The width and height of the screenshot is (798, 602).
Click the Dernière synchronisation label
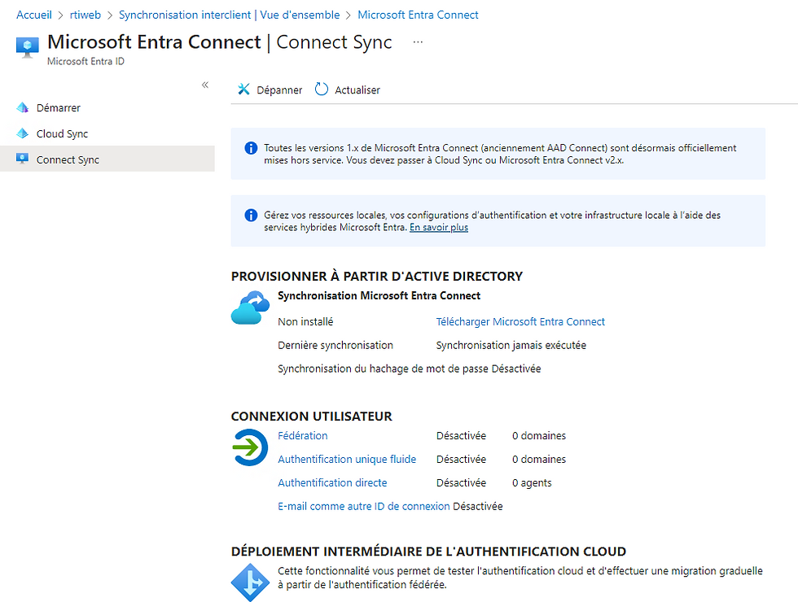point(335,345)
